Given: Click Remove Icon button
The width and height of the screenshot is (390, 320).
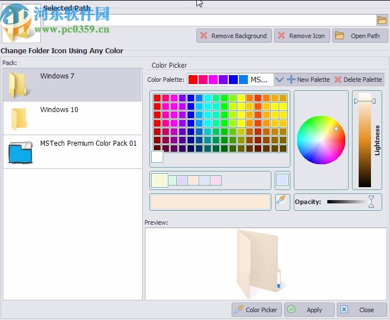Looking at the screenshot, I should 302,36.
